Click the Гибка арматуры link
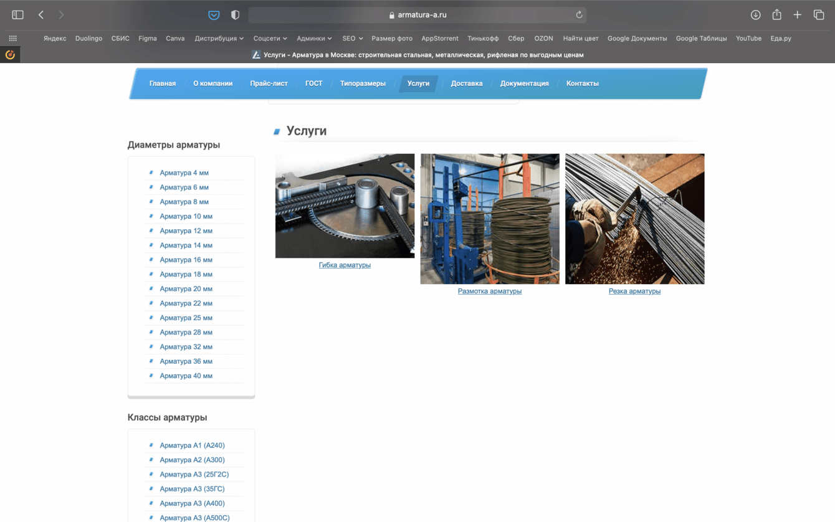Screen dimensions: 835x522 point(345,265)
